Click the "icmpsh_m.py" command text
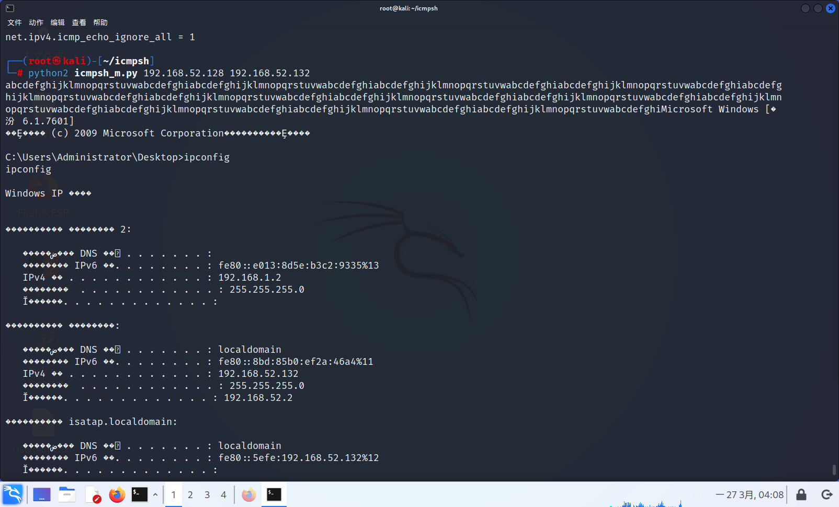 pos(106,73)
